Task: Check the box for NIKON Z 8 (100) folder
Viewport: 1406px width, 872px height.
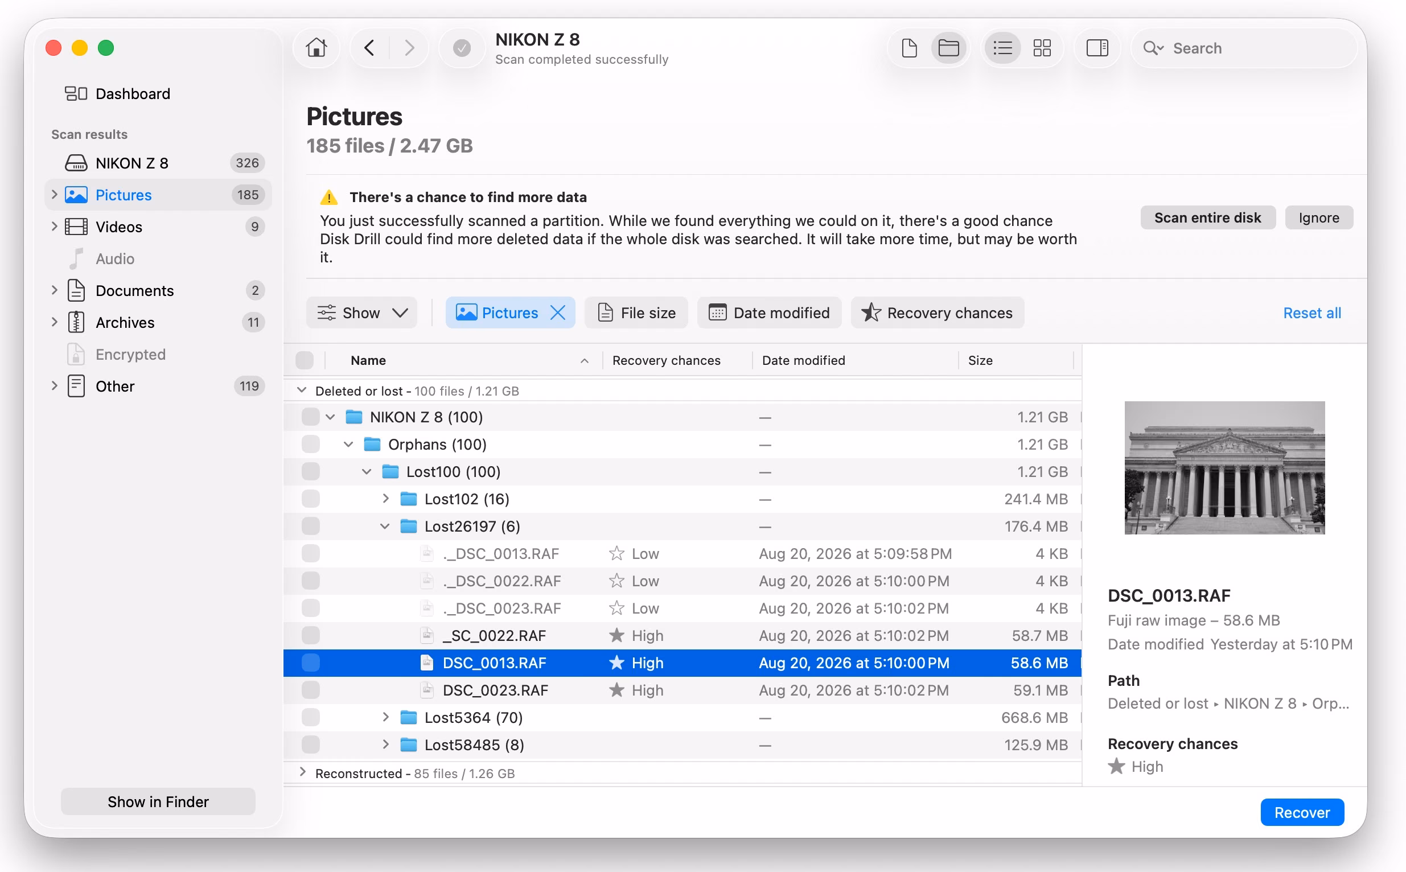Action: [x=311, y=417]
